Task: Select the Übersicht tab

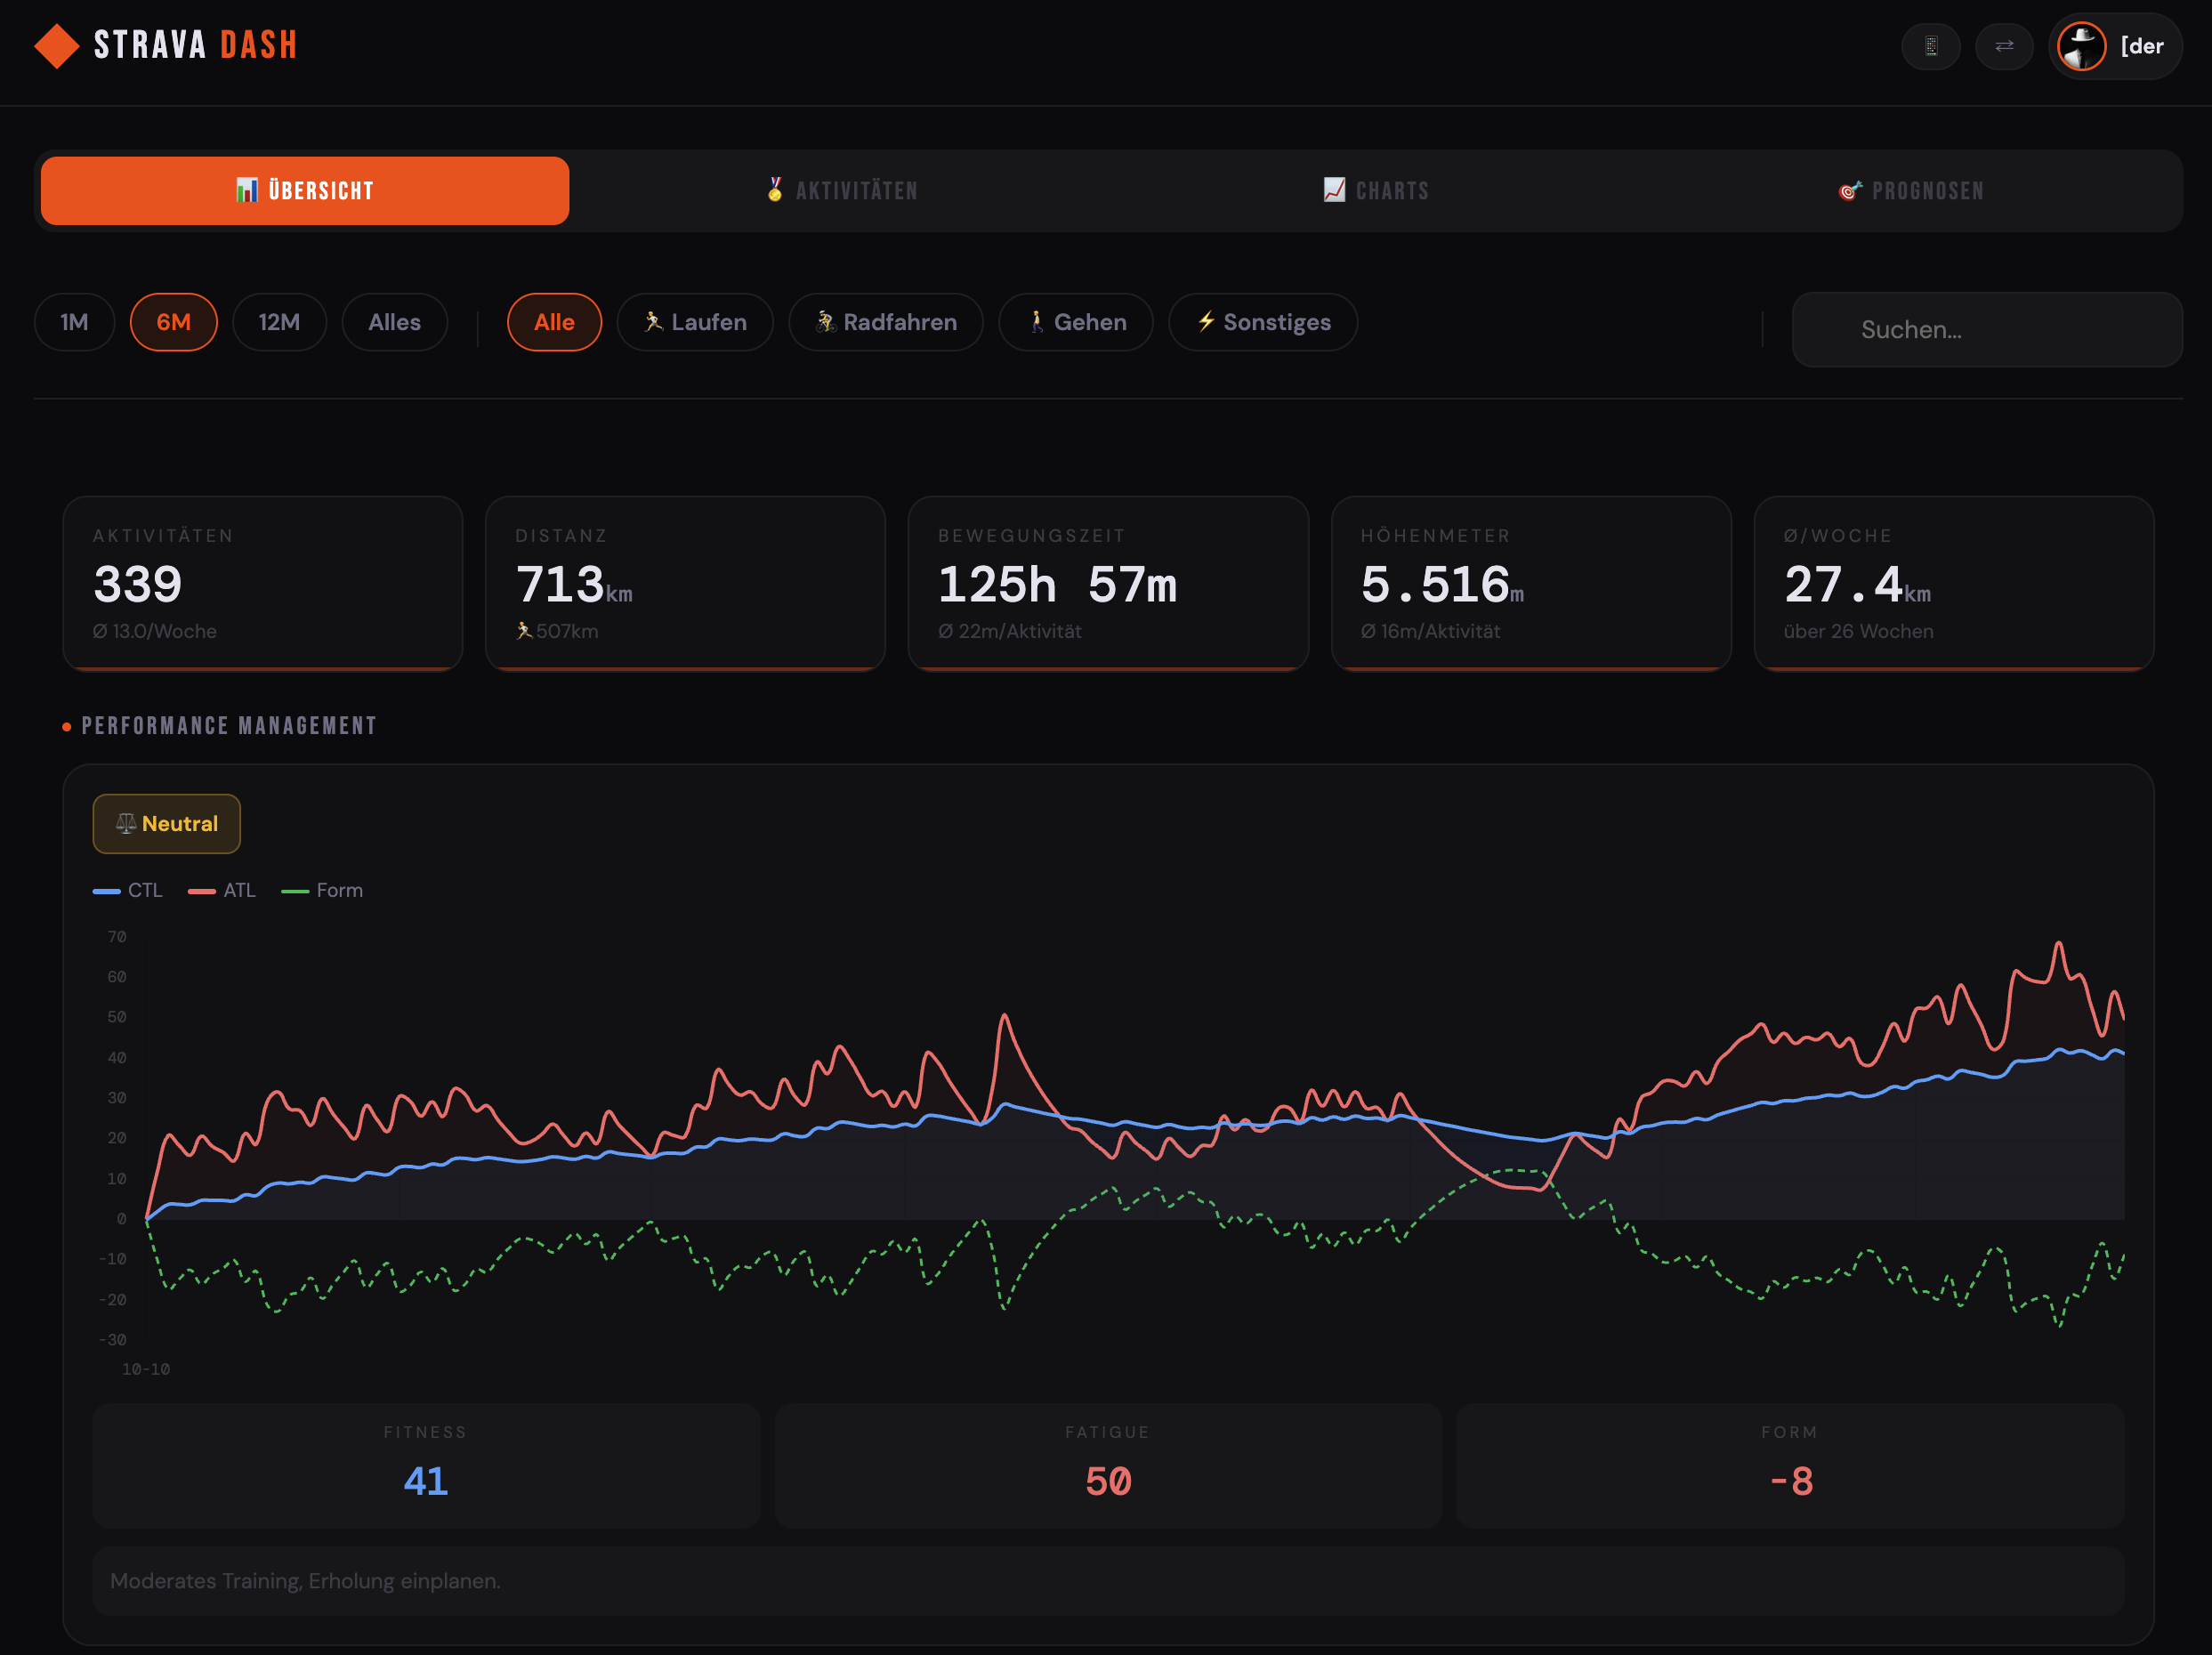Action: pos(305,190)
